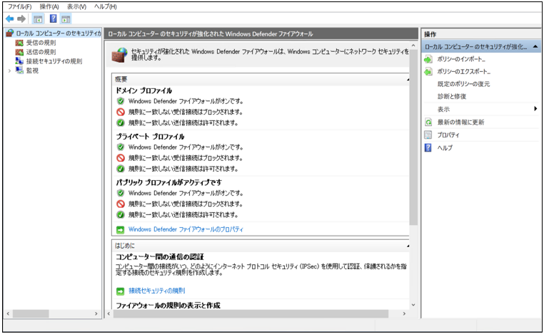Viewport: 544px width, 334px height.
Task: Click the firewall globe icon in the description banner
Action: point(120,55)
